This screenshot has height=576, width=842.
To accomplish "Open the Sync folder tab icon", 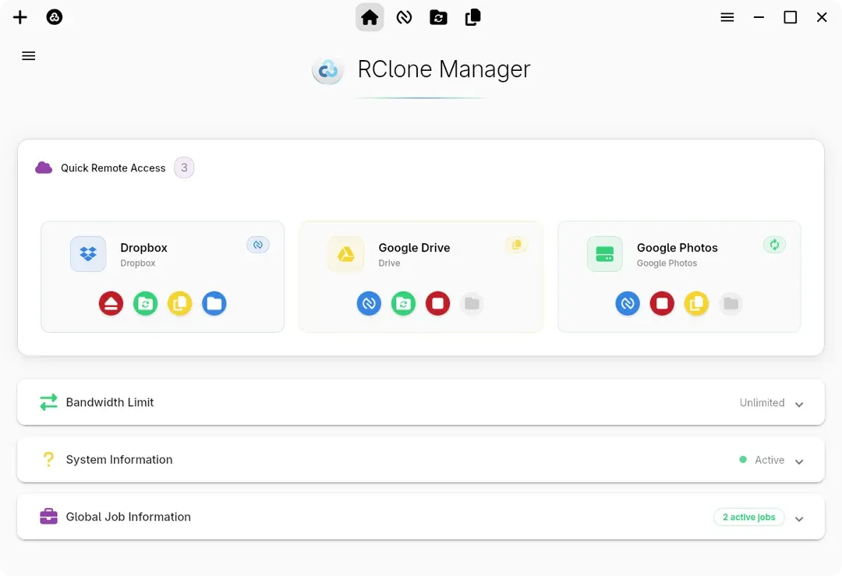I will pyautogui.click(x=438, y=17).
